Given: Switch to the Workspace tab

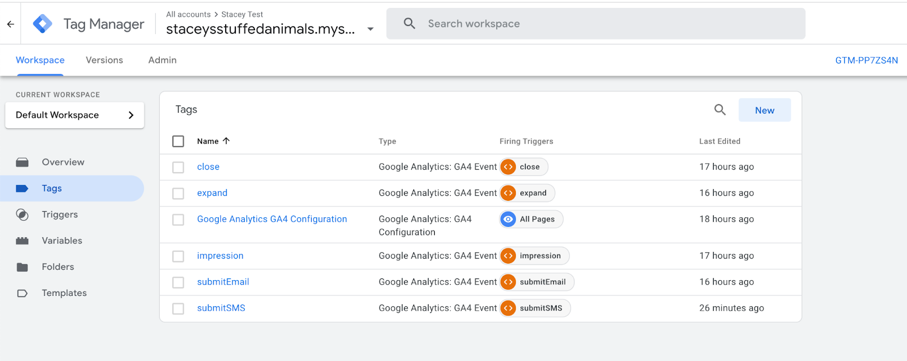Looking at the screenshot, I should 40,60.
